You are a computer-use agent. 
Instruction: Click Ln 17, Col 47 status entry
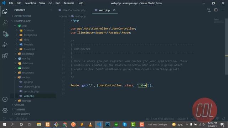tap(160, 119)
